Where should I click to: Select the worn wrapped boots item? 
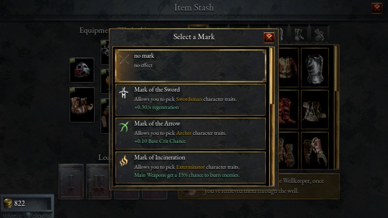tap(315, 109)
